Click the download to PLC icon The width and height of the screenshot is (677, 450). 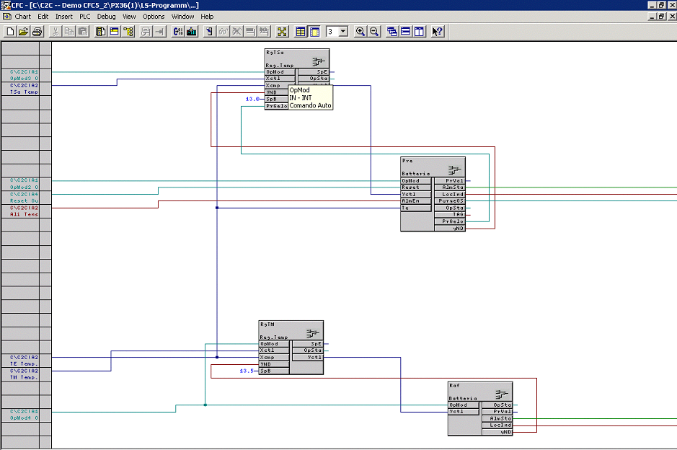[192, 32]
